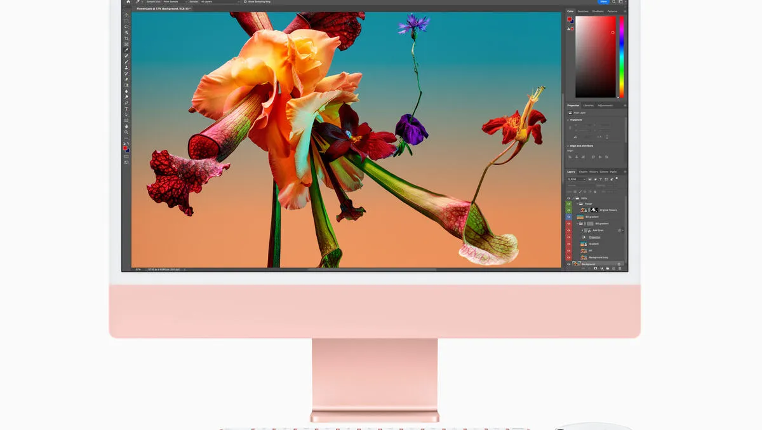This screenshot has width=762, height=430.
Task: Select the Flowers.psb document tab
Action: pyautogui.click(x=164, y=9)
